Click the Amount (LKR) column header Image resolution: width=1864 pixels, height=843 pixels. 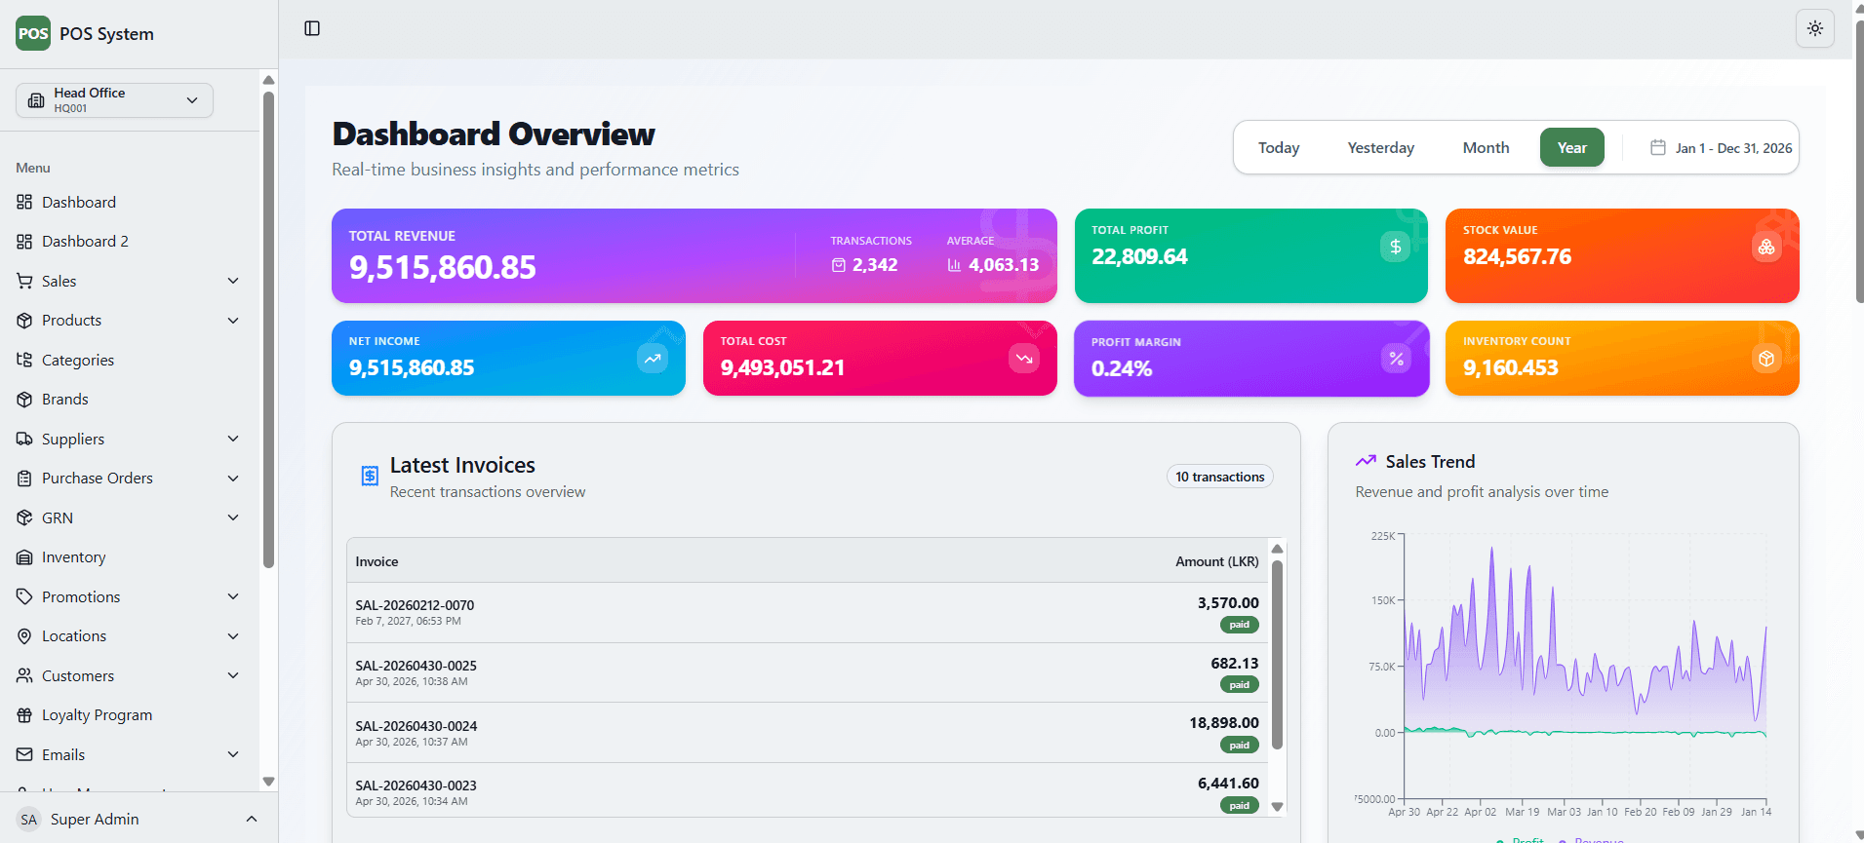click(x=1216, y=561)
